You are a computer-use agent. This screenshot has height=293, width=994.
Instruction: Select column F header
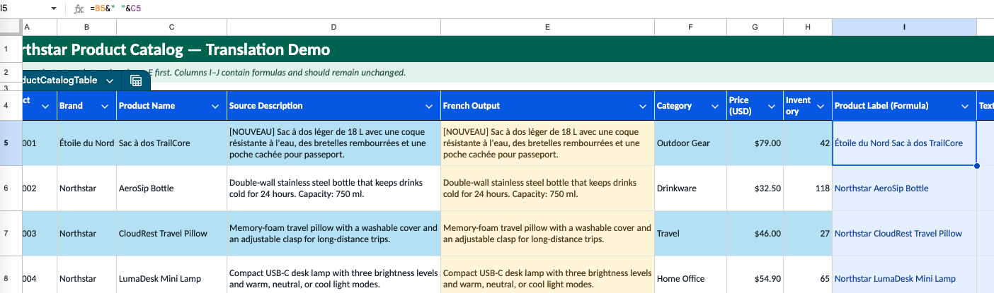690,27
